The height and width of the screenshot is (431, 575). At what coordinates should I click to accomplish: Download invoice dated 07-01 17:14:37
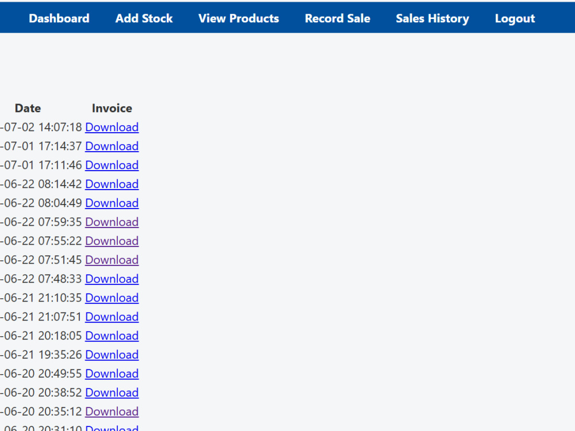pyautogui.click(x=112, y=146)
